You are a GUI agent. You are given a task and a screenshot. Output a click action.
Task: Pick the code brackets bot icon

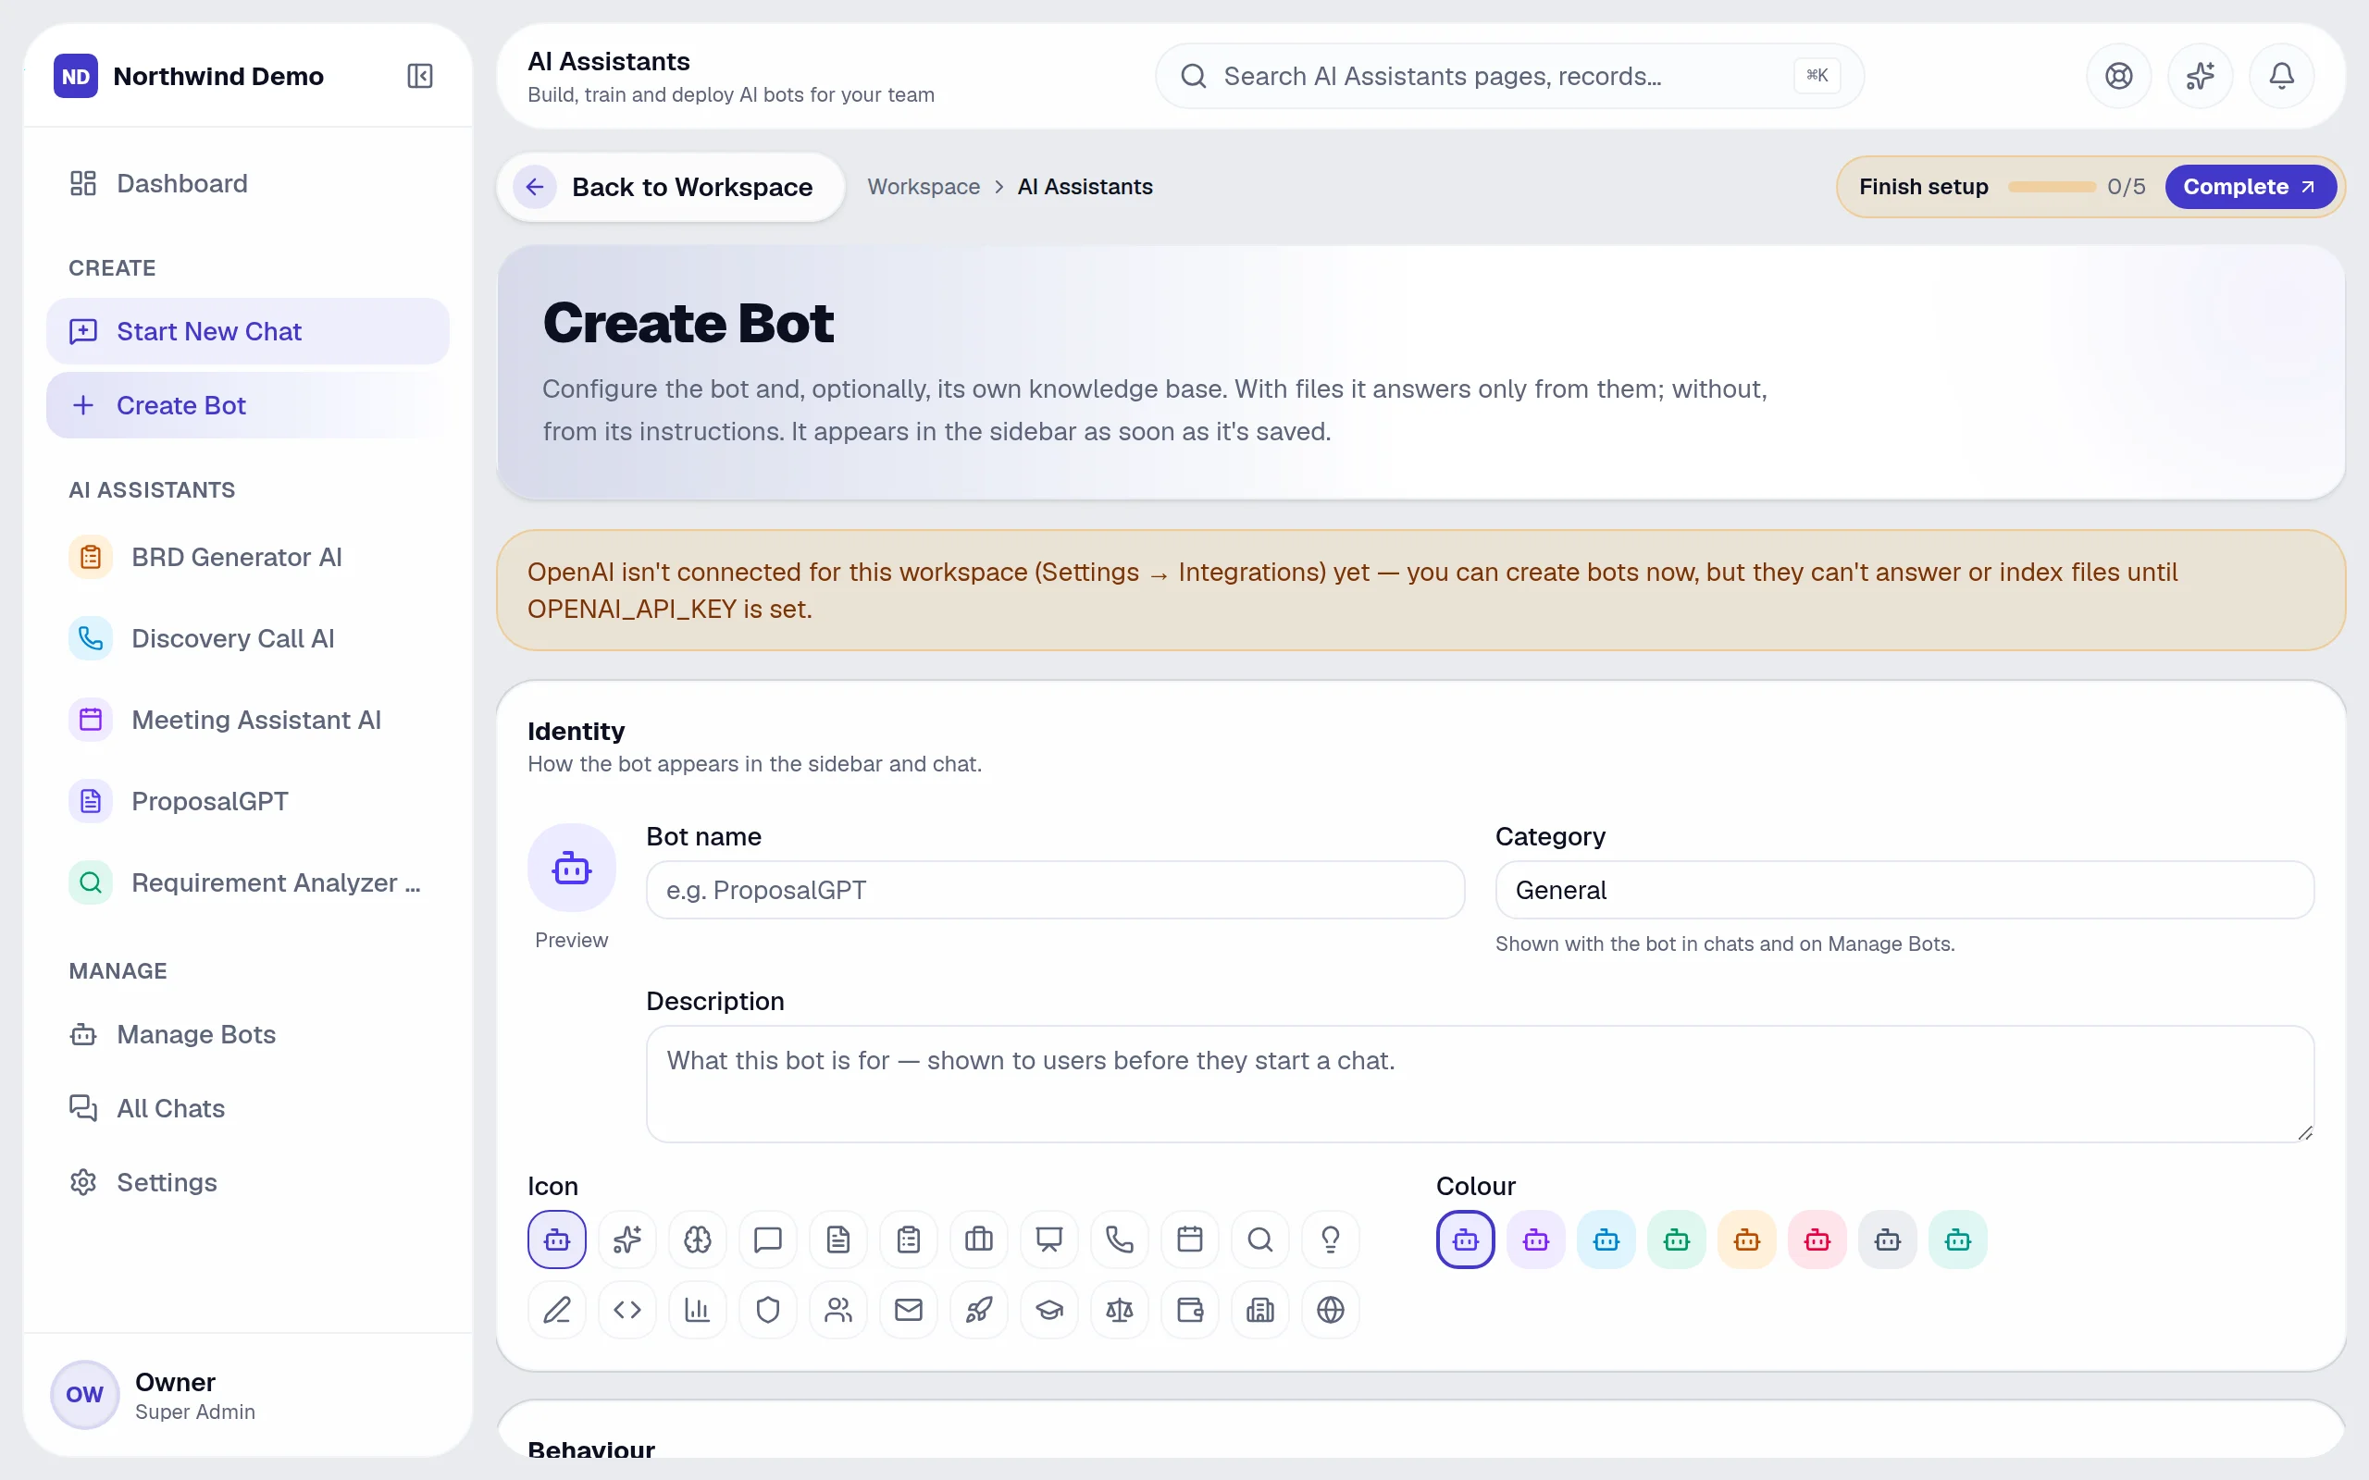pyautogui.click(x=626, y=1310)
